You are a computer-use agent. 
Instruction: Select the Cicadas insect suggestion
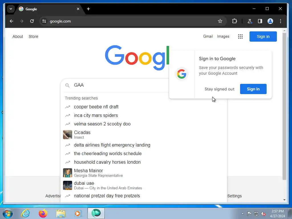coord(144,135)
